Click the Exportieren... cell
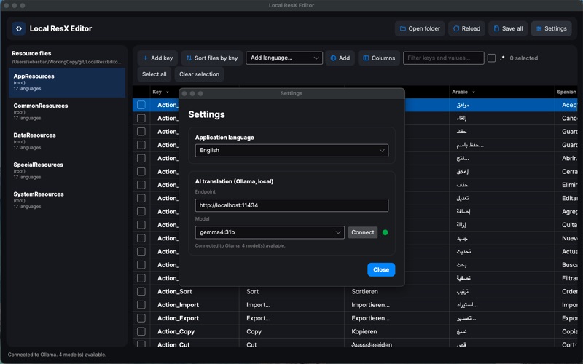583x364 pixels. click(396, 318)
